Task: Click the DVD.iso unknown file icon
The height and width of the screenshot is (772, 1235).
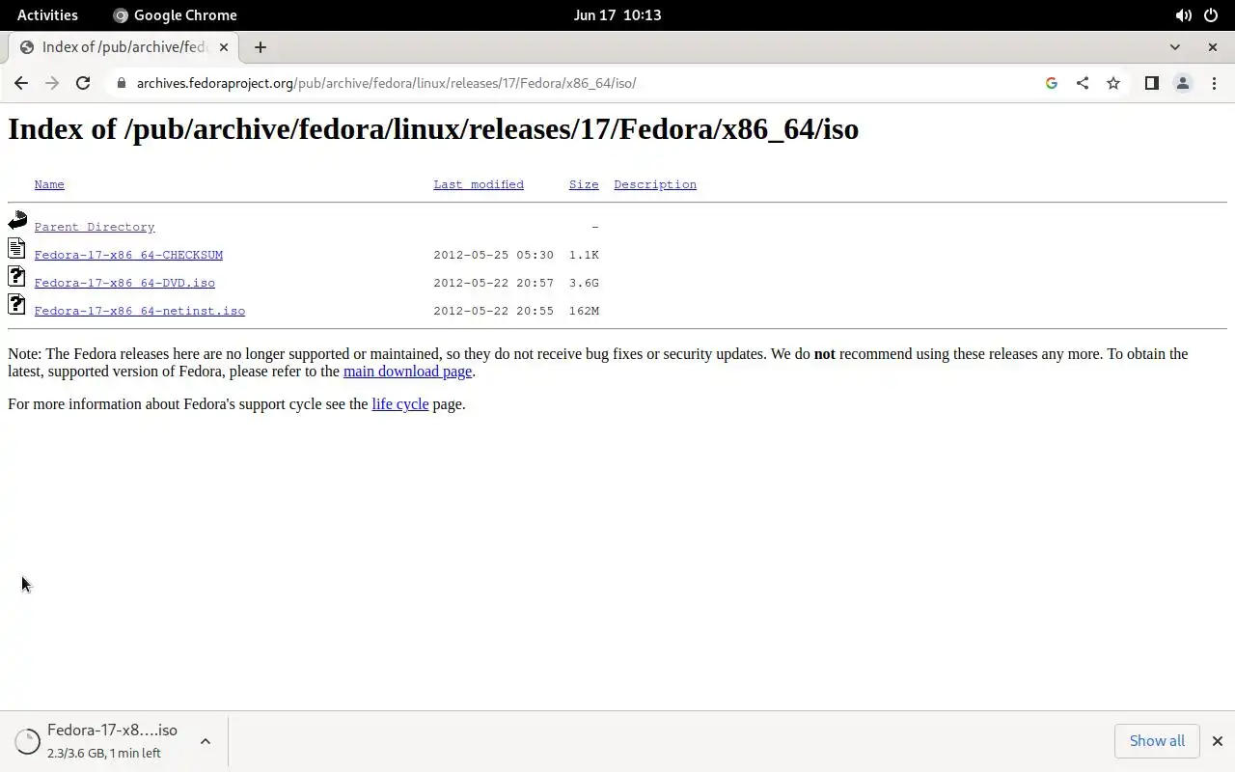Action: tap(16, 277)
